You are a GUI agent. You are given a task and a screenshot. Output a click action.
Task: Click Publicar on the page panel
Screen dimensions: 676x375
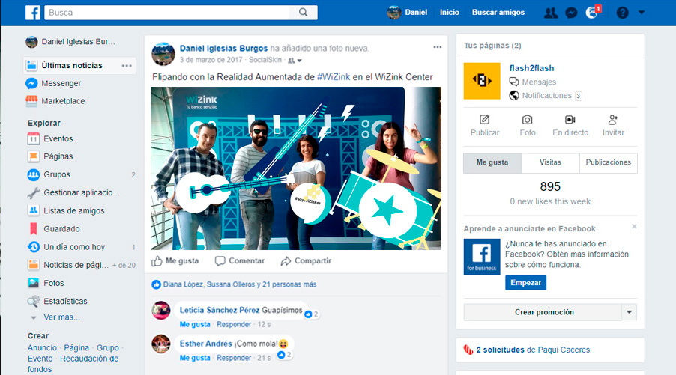coord(485,126)
